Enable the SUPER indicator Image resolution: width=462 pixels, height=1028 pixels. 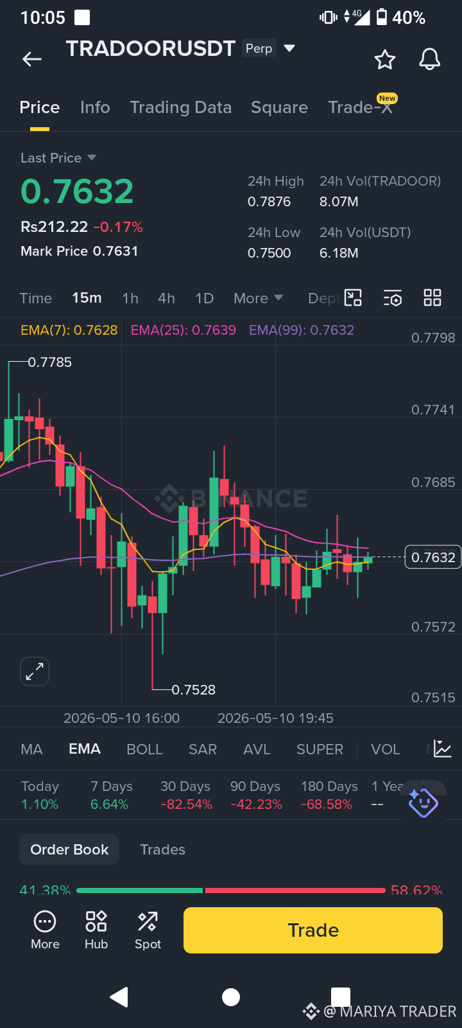[320, 749]
